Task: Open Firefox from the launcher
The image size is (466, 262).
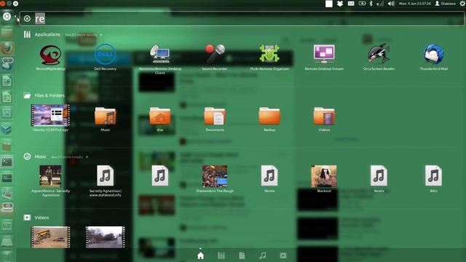Action: (7, 48)
